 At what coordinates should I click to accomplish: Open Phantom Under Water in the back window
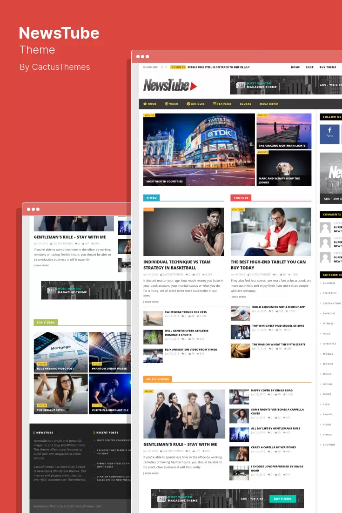click(x=110, y=352)
